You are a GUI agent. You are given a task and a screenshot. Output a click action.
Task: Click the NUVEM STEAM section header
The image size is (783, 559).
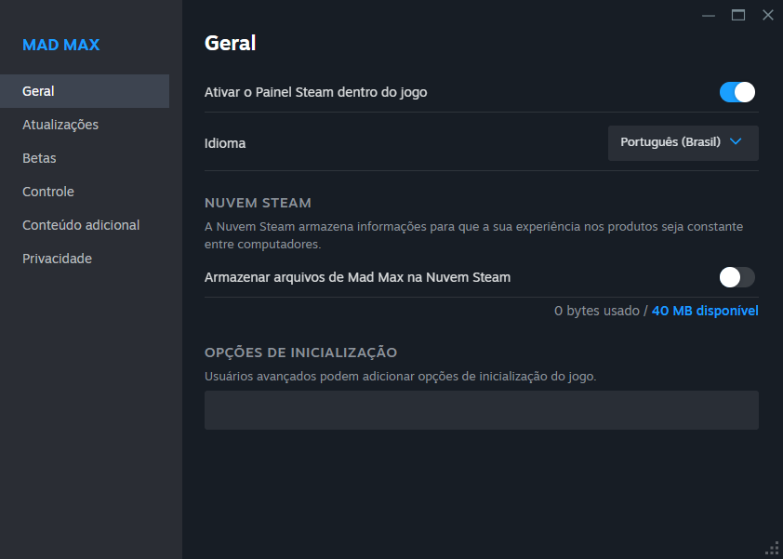point(258,203)
